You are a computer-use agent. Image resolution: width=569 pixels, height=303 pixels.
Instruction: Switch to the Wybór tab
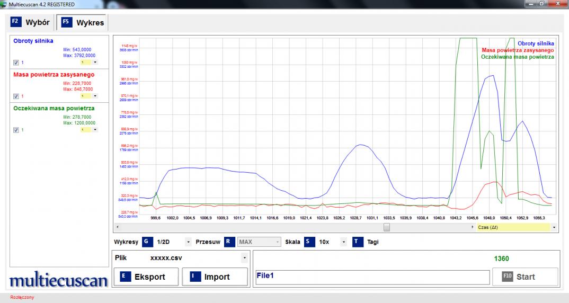pos(31,23)
